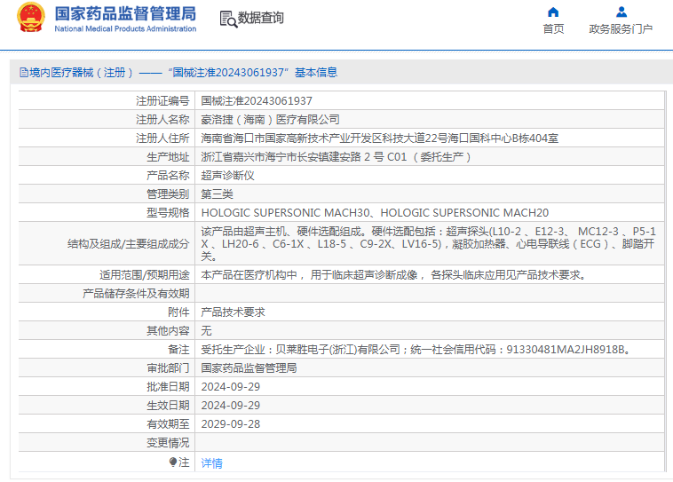This screenshot has height=482, width=673.
Task: Click the 首页 label
Action: [x=553, y=28]
